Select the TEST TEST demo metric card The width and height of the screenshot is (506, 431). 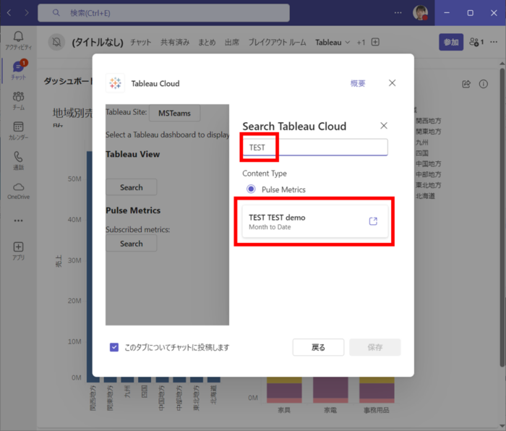(x=315, y=221)
